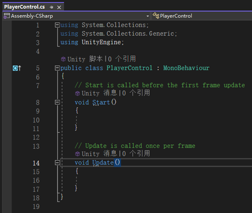Click the 'class' keyword on line 5
Screen dimensions: 252x213
[94, 68]
